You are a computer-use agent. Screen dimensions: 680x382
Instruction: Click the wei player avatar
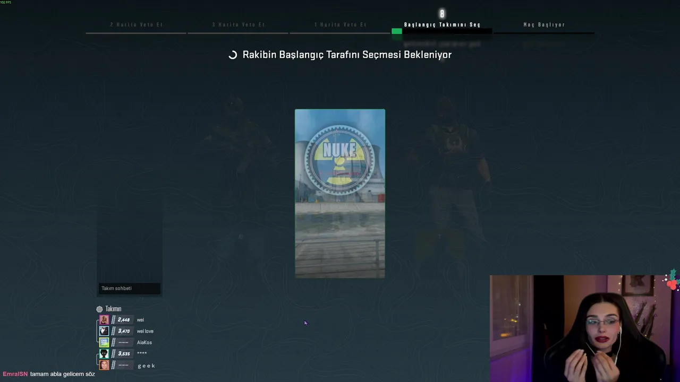[x=104, y=320]
